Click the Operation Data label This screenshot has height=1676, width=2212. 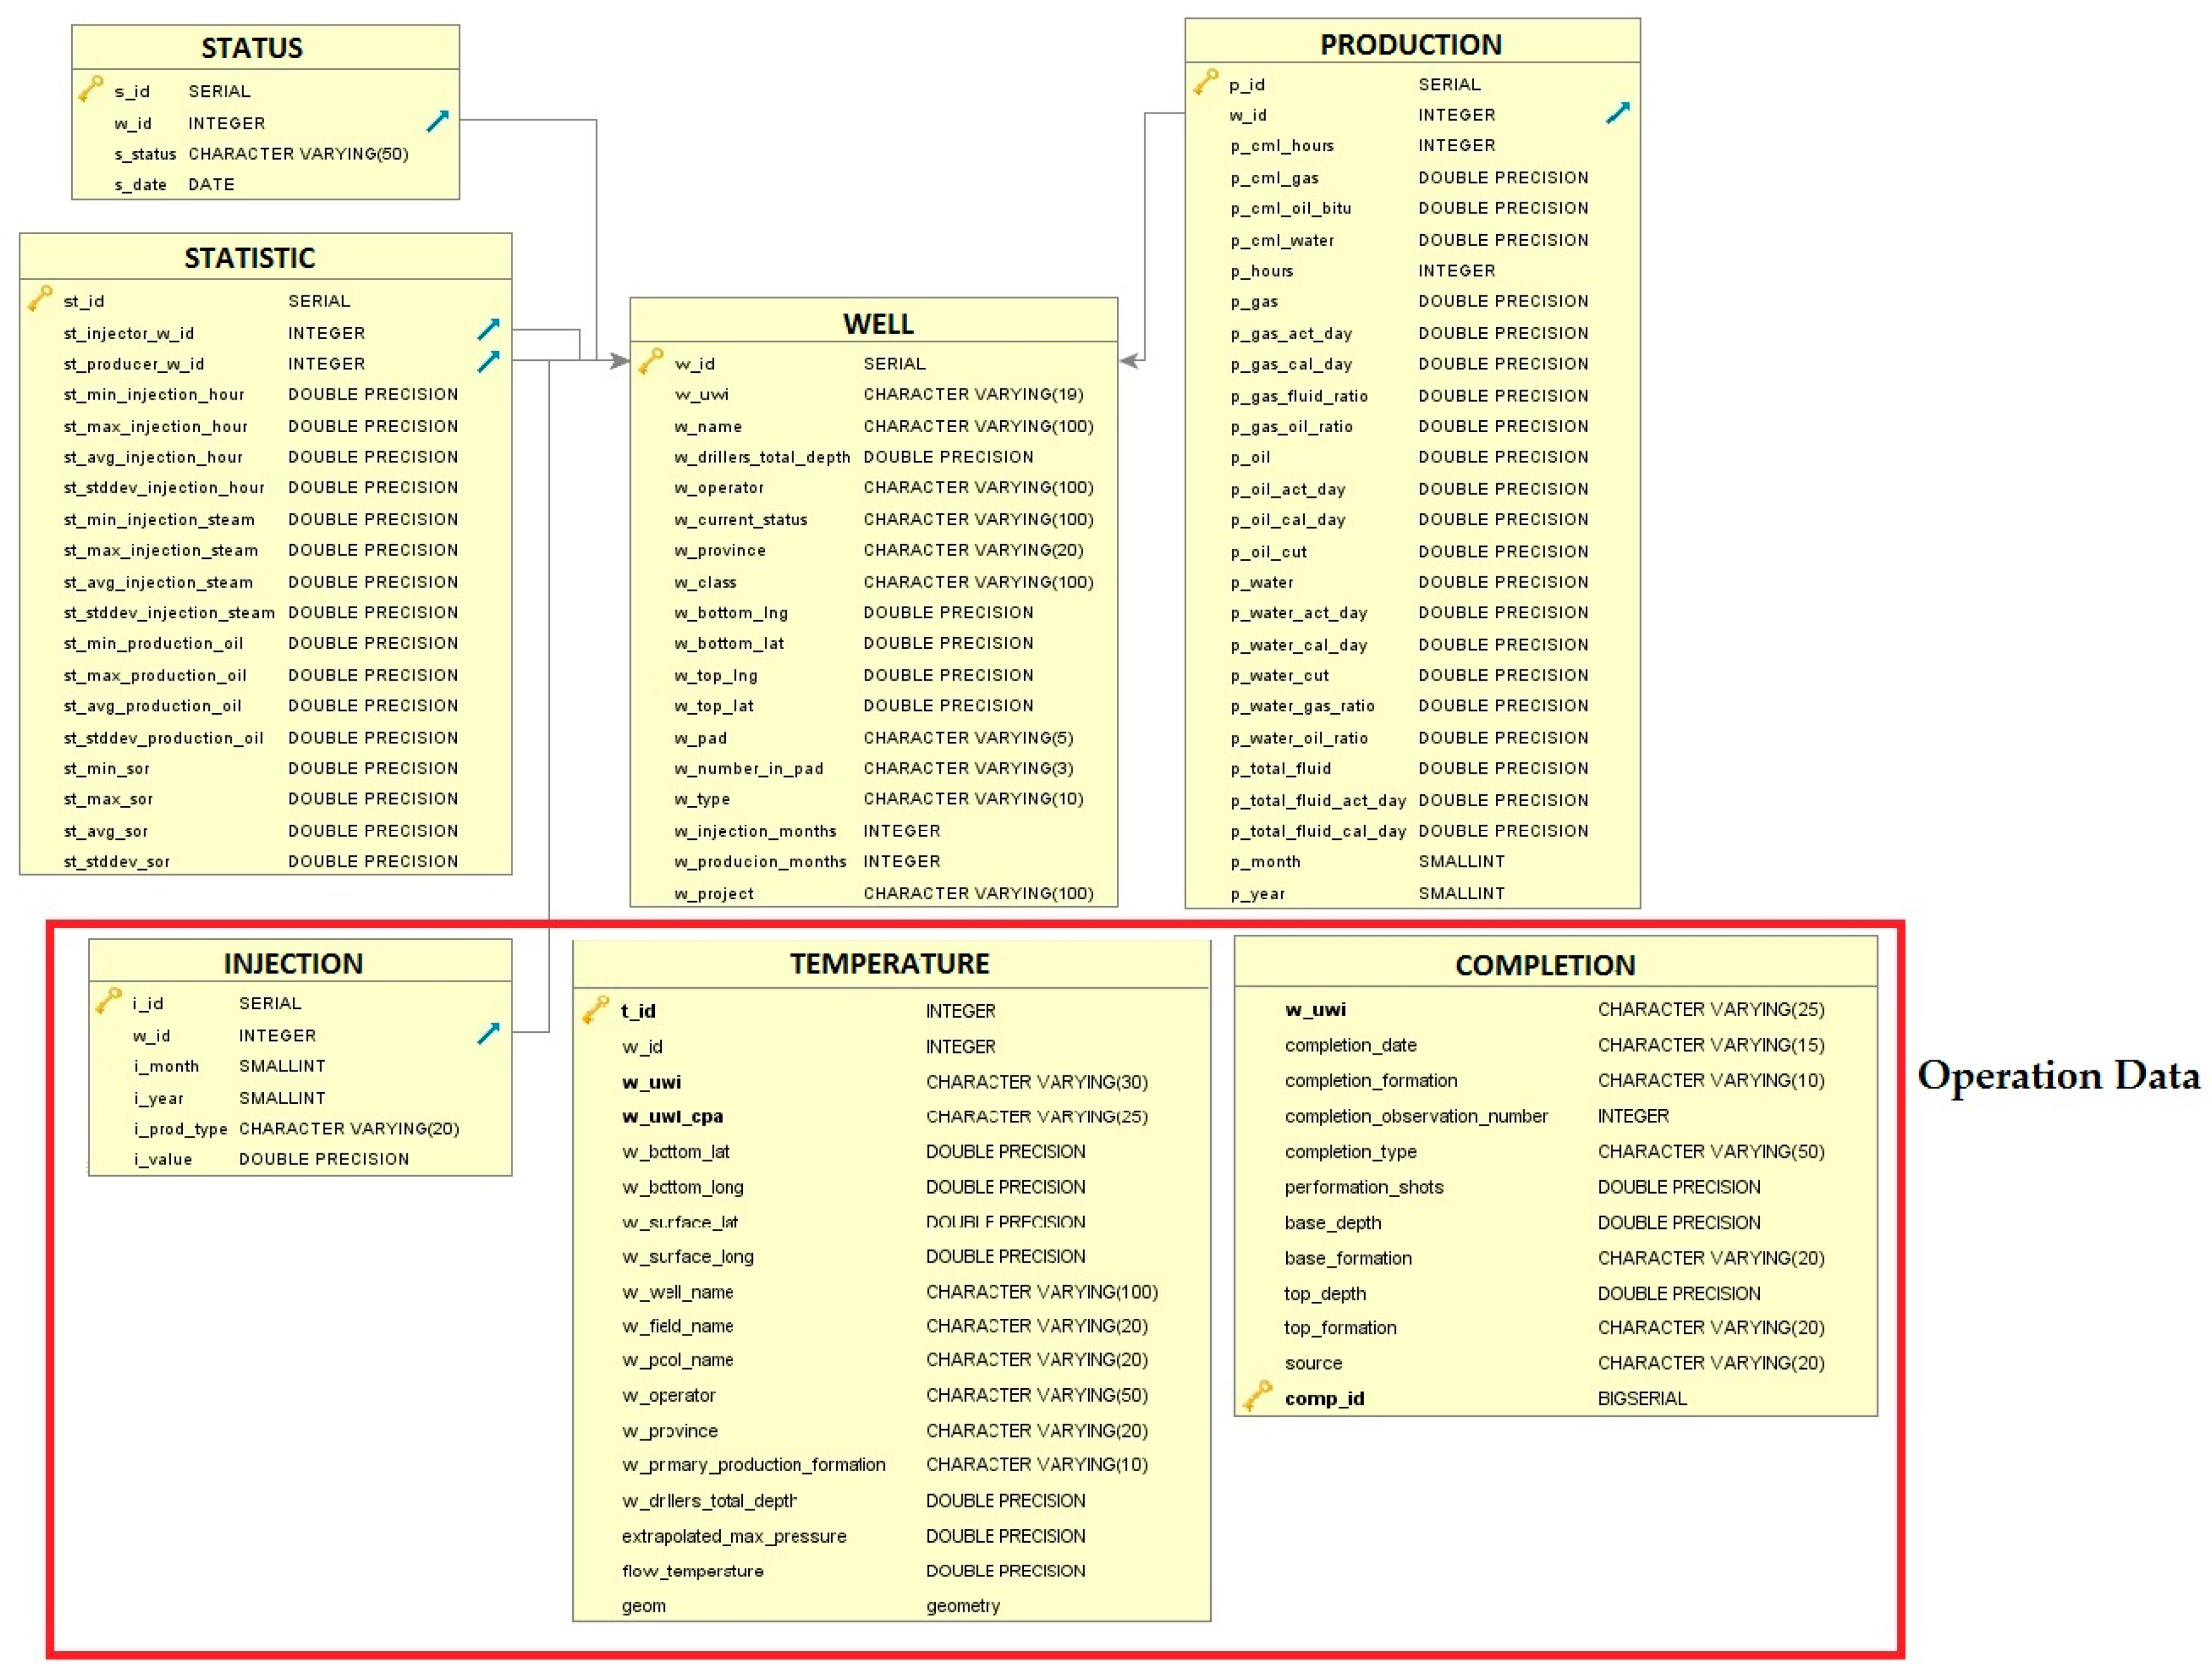[x=2058, y=1076]
